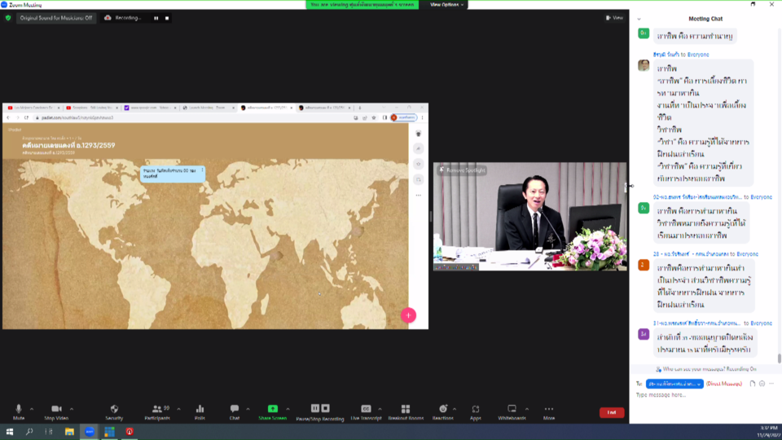The width and height of the screenshot is (782, 440).
Task: Select the last Padlet browser tab
Action: click(325, 108)
